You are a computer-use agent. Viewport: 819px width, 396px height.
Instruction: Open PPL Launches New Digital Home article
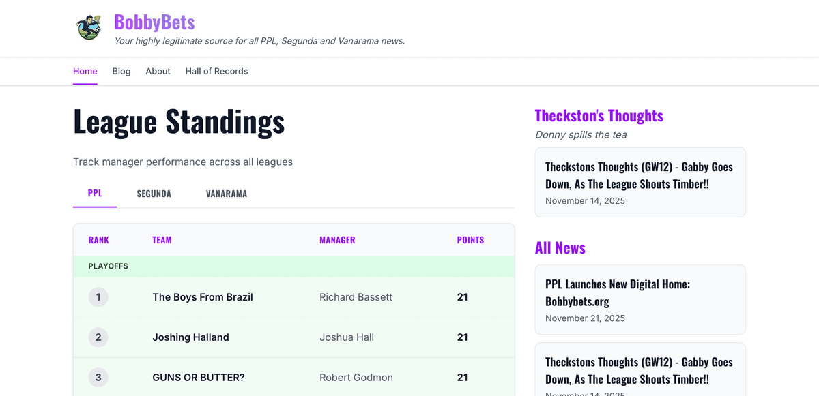[x=617, y=293]
